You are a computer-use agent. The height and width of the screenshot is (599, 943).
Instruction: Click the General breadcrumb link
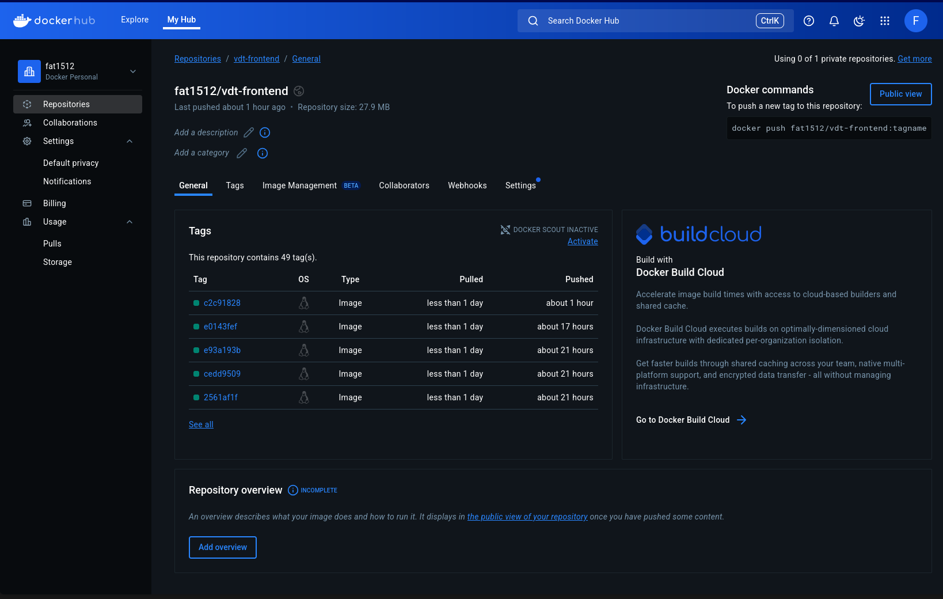[306, 59]
